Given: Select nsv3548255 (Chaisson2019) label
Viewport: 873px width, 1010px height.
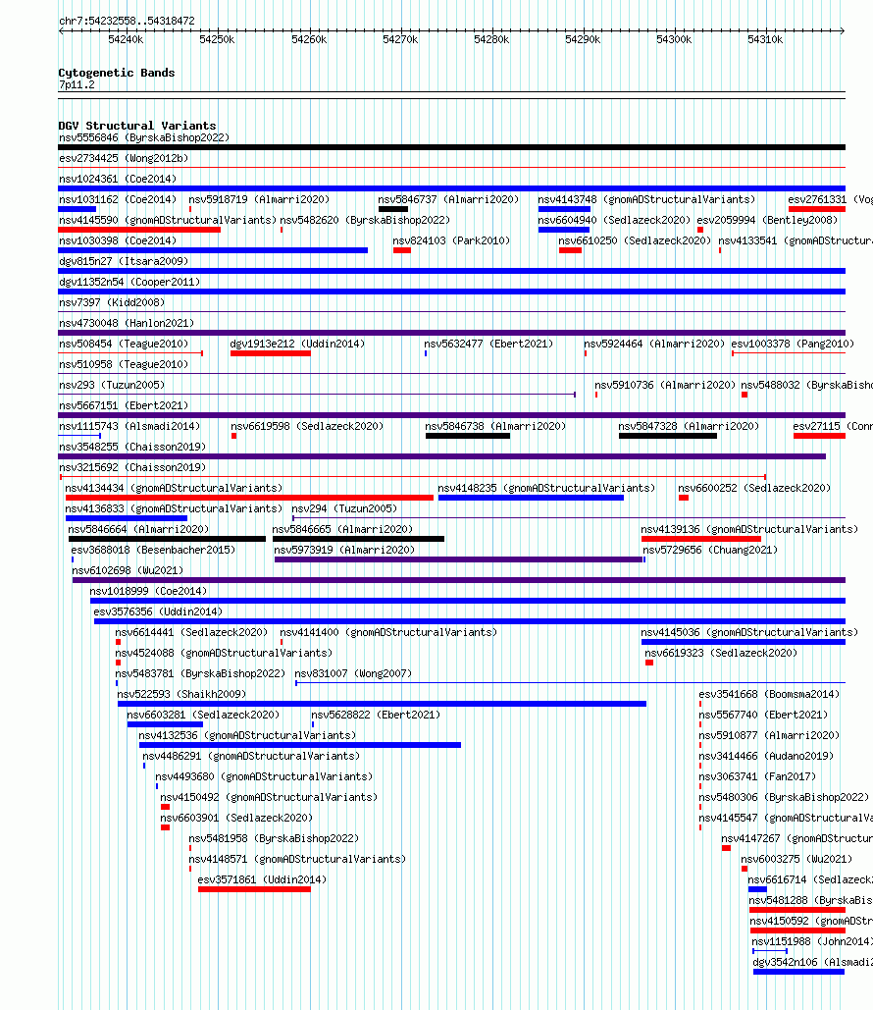Looking at the screenshot, I should (132, 447).
